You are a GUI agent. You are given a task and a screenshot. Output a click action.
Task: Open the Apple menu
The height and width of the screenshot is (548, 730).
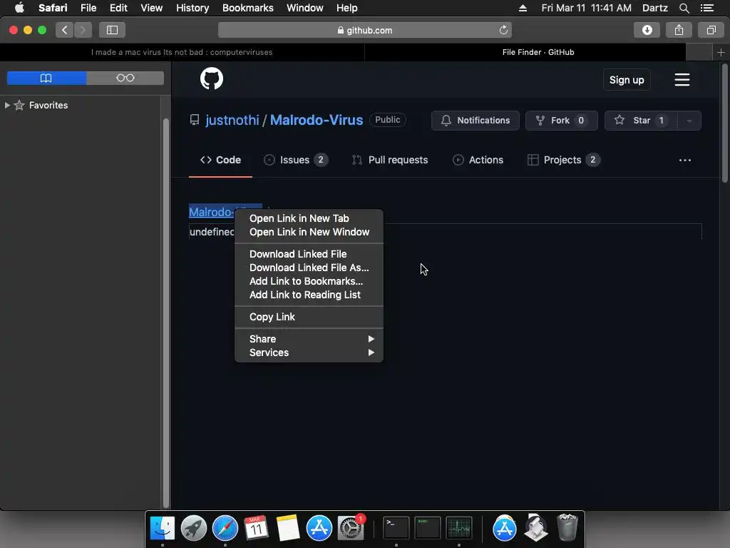click(19, 8)
